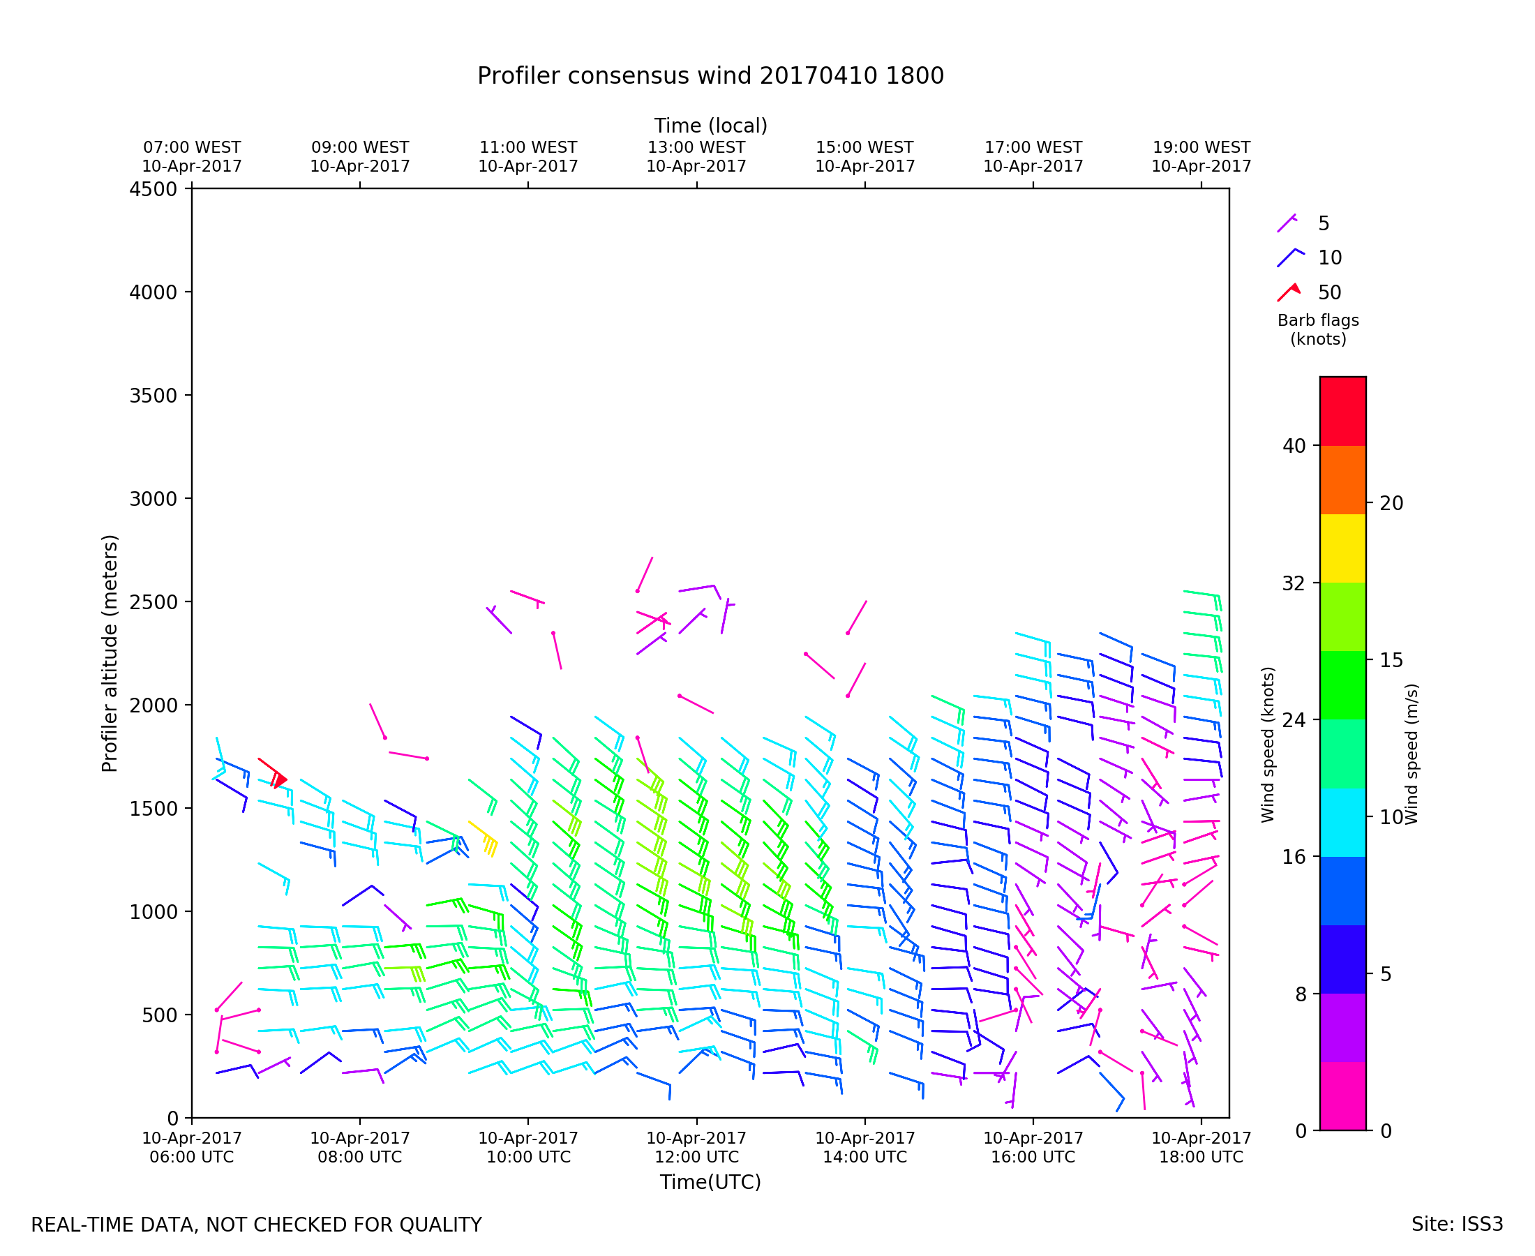Click the purple 5-knot barb legend icon
Image resolution: width=1535 pixels, height=1256 pixels.
click(x=1287, y=223)
